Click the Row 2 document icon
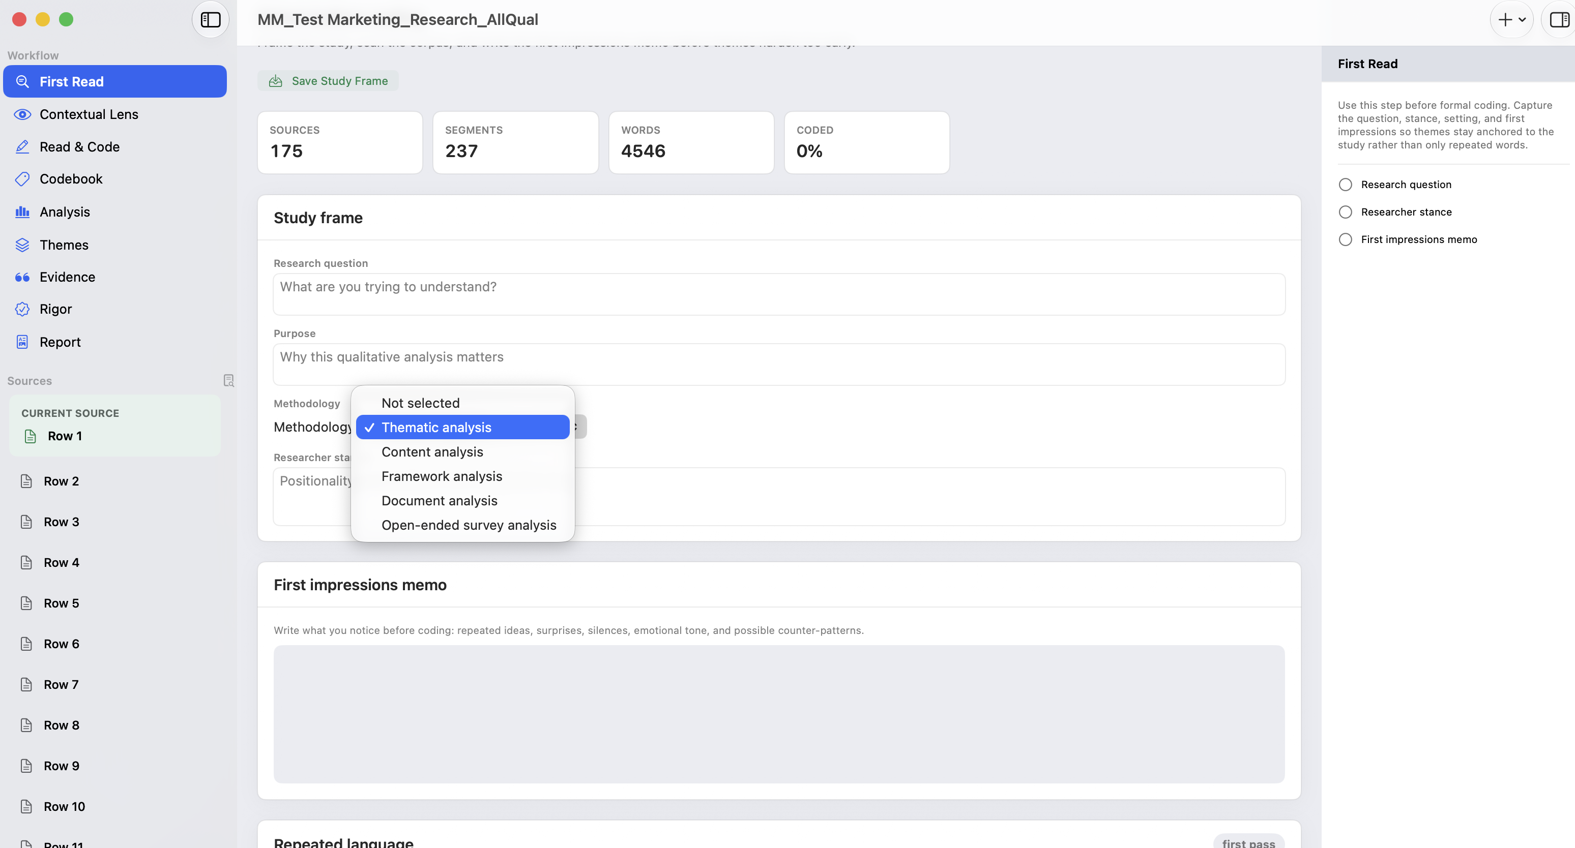The image size is (1575, 848). click(x=26, y=481)
